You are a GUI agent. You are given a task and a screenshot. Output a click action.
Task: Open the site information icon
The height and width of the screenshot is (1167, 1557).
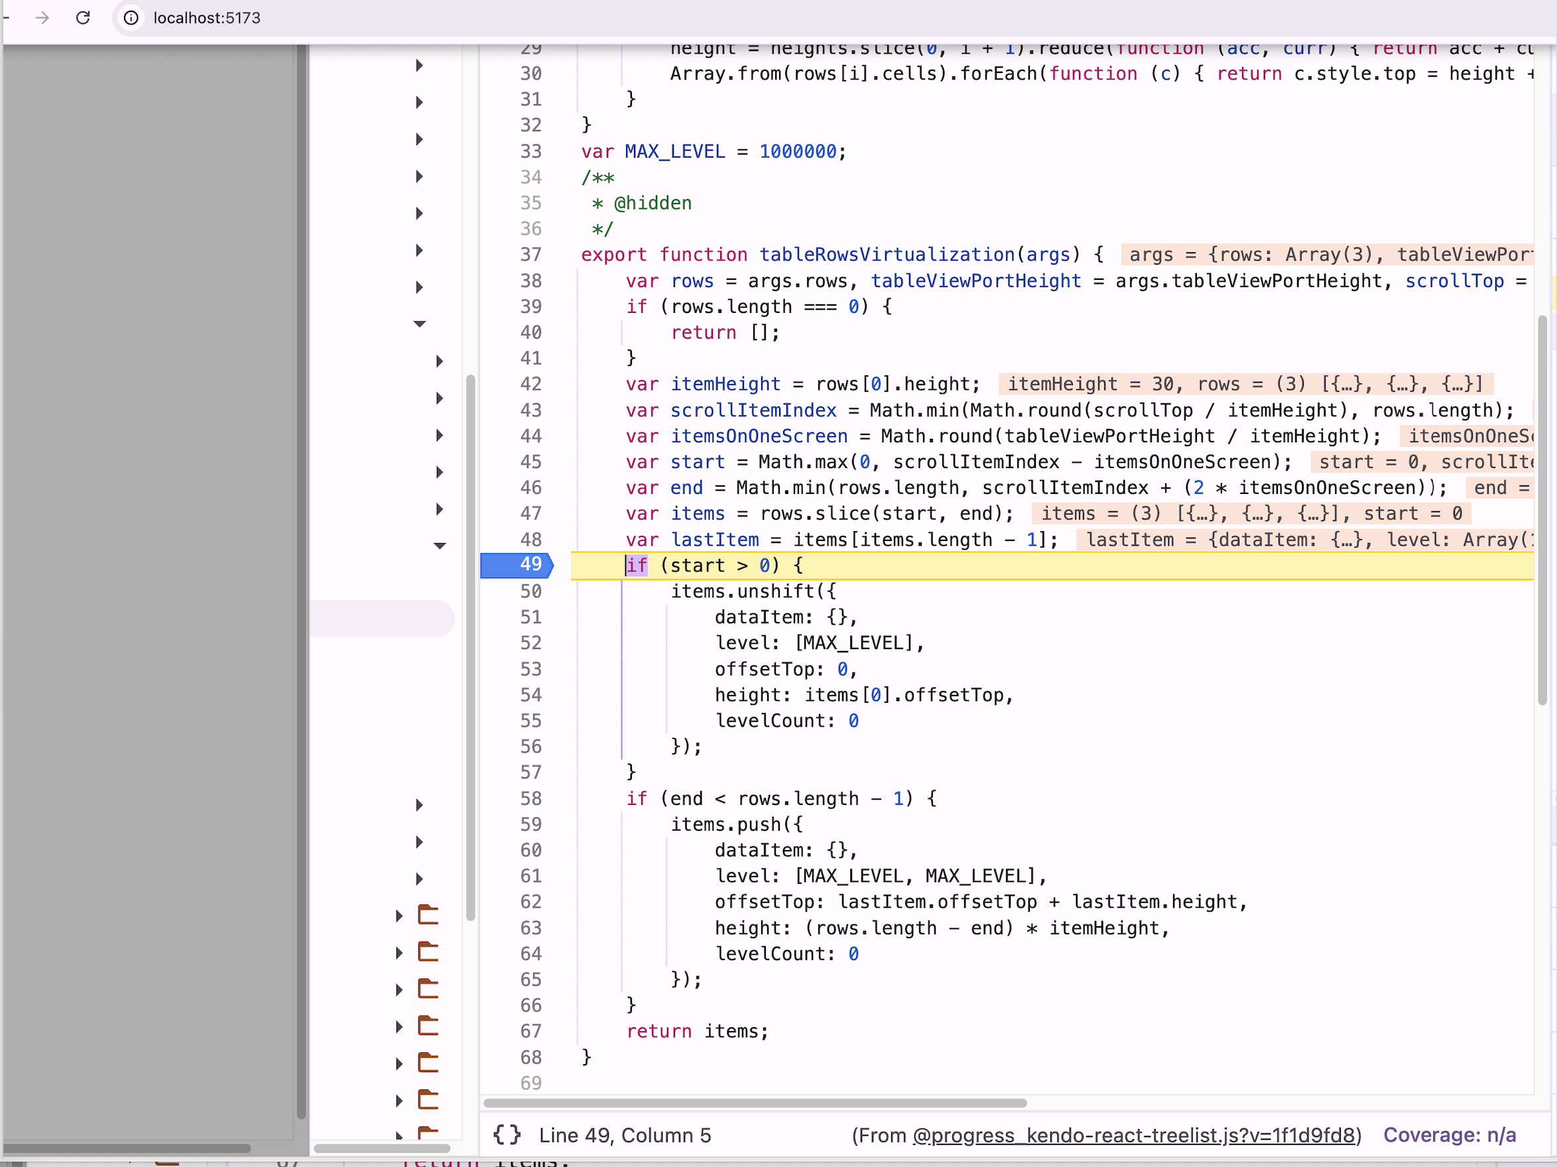click(x=131, y=18)
